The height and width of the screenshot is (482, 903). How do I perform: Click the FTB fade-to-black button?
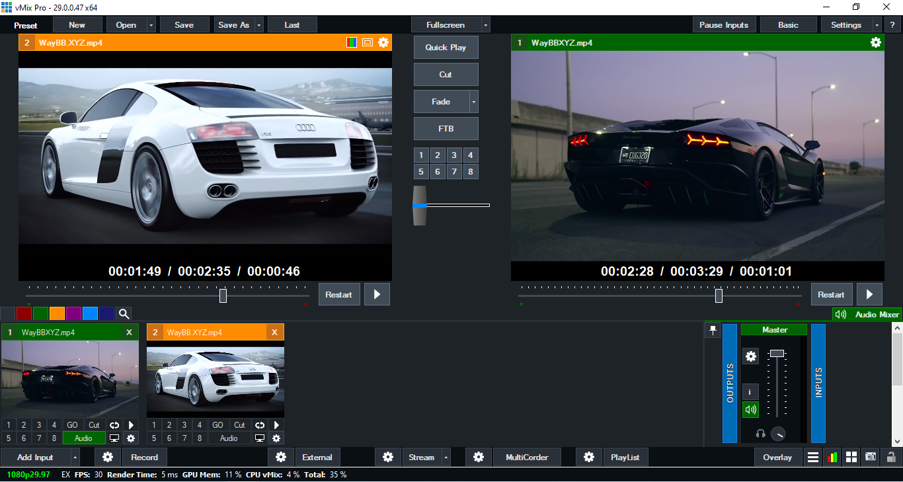coord(446,129)
